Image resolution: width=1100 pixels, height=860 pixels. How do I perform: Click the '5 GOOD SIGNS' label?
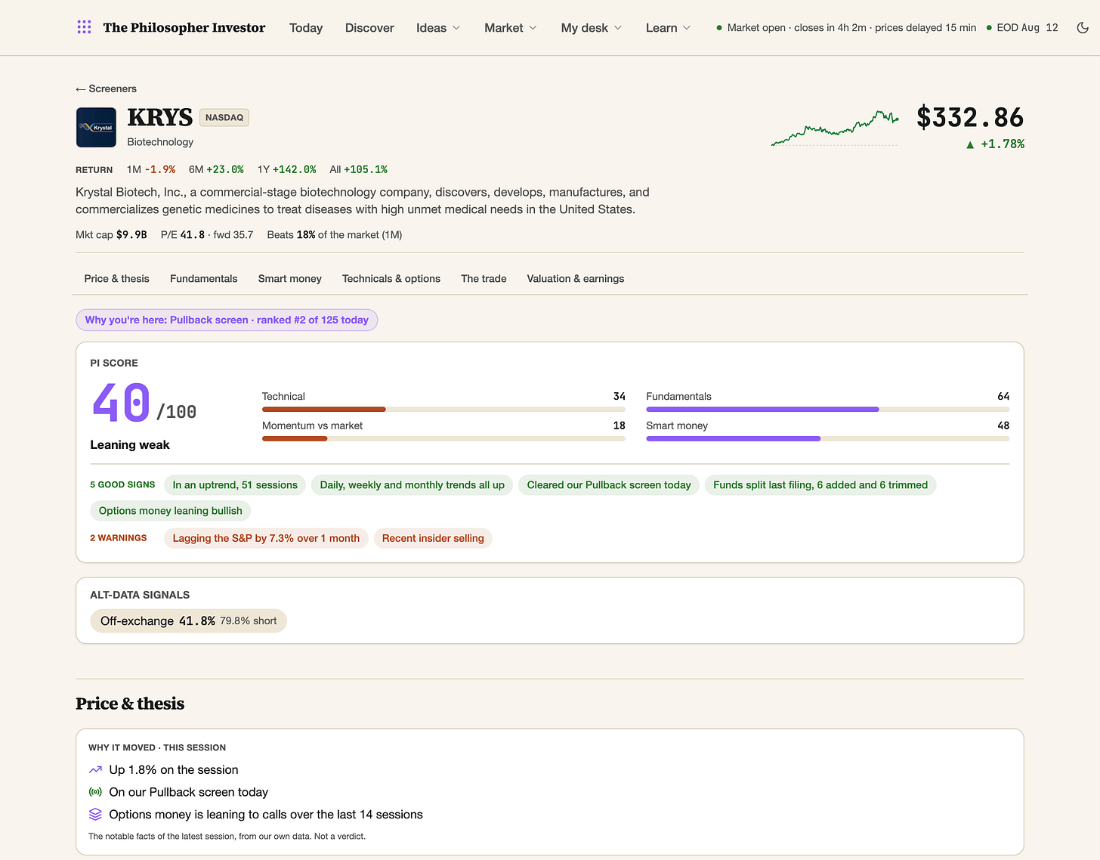(x=122, y=485)
